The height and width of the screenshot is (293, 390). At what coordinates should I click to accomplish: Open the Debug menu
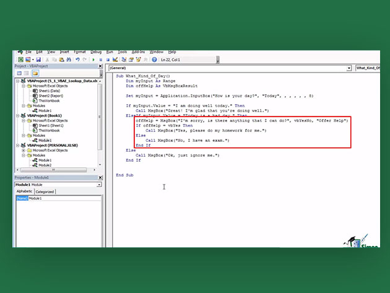tap(96, 52)
